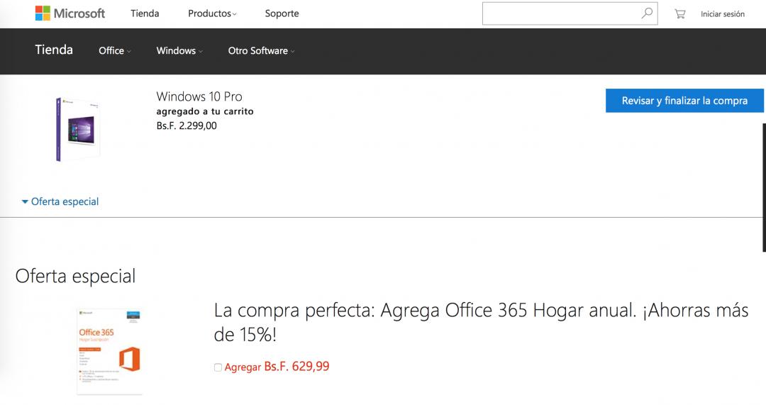Click inside the search input field
This screenshot has width=766, height=405.
pyautogui.click(x=560, y=13)
